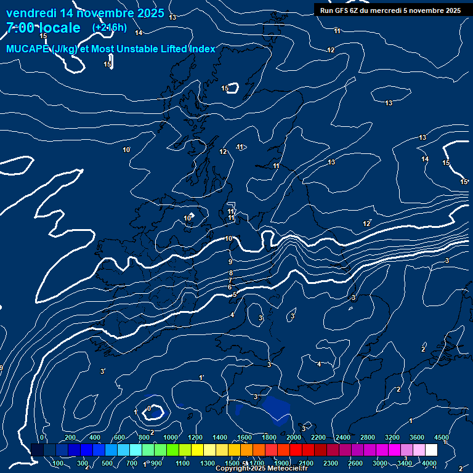Click the white 4000–4500 legend swatch
Image resolution: width=473 pixels, height=473 pixels.
click(x=431, y=450)
